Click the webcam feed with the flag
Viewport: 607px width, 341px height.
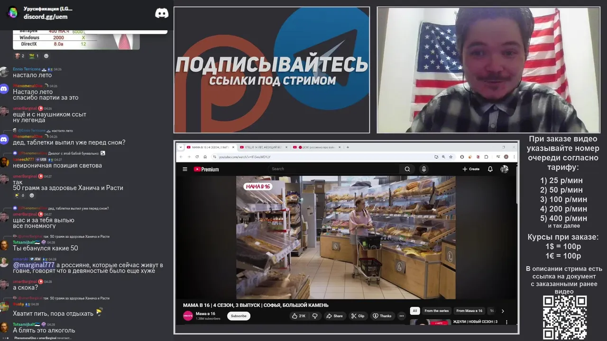tap(488, 70)
